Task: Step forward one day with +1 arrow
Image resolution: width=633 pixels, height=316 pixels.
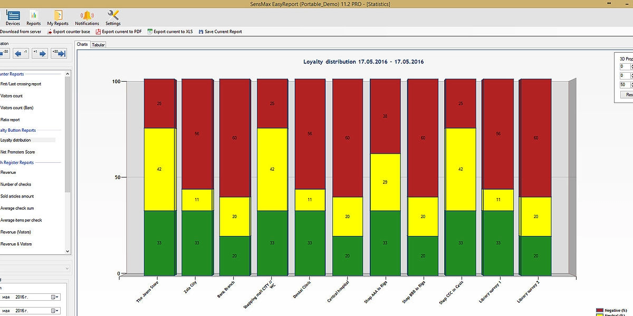Action: point(40,53)
